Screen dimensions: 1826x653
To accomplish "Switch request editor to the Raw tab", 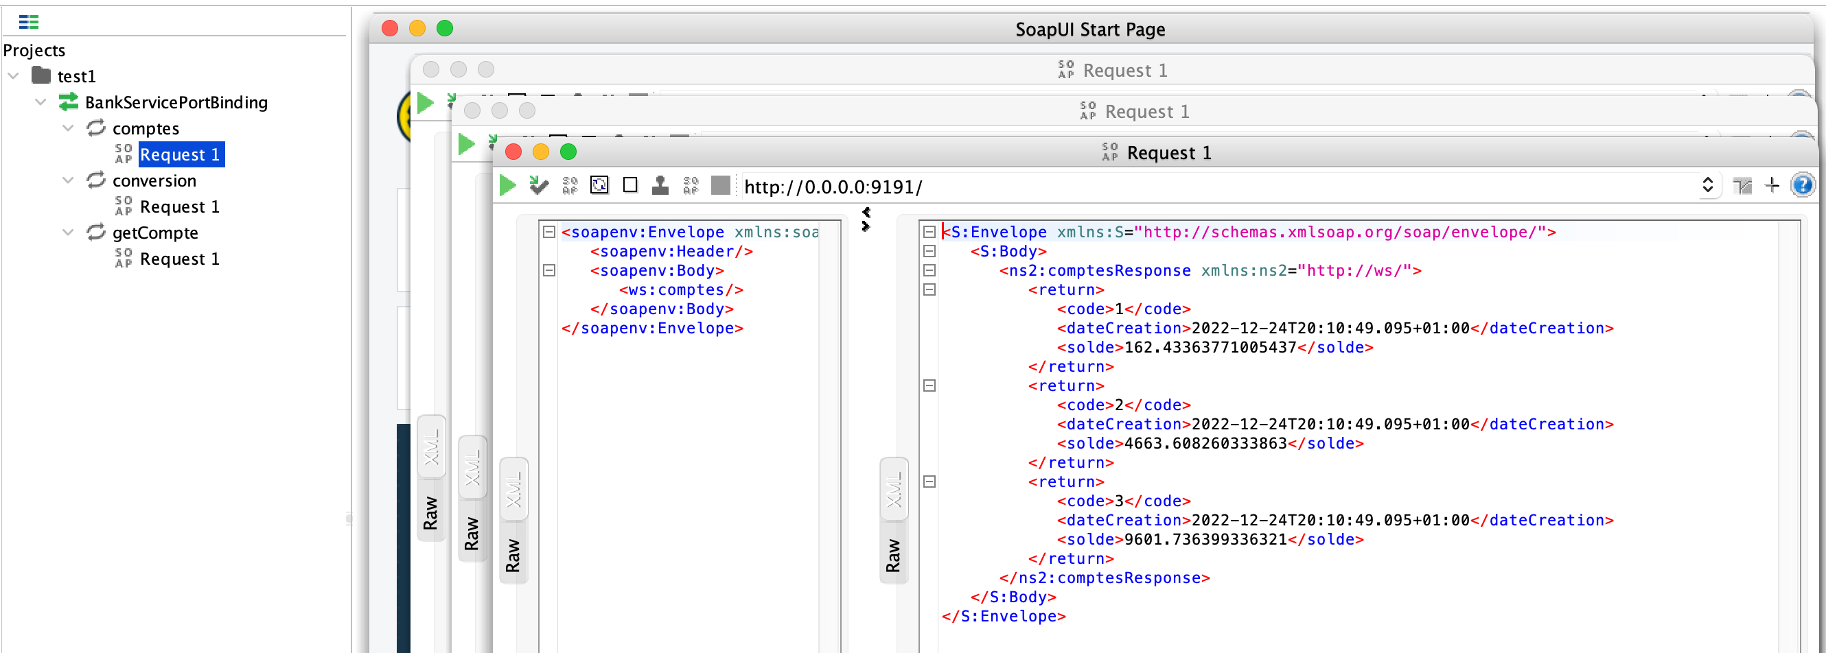I will [513, 554].
